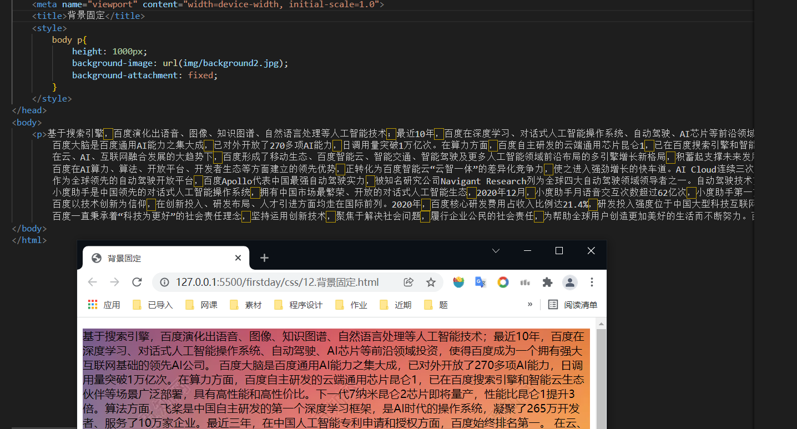797x429 pixels.
Task: Open the Chrome profile avatar
Action: 569,282
